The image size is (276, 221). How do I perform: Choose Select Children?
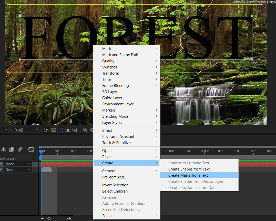(x=127, y=191)
